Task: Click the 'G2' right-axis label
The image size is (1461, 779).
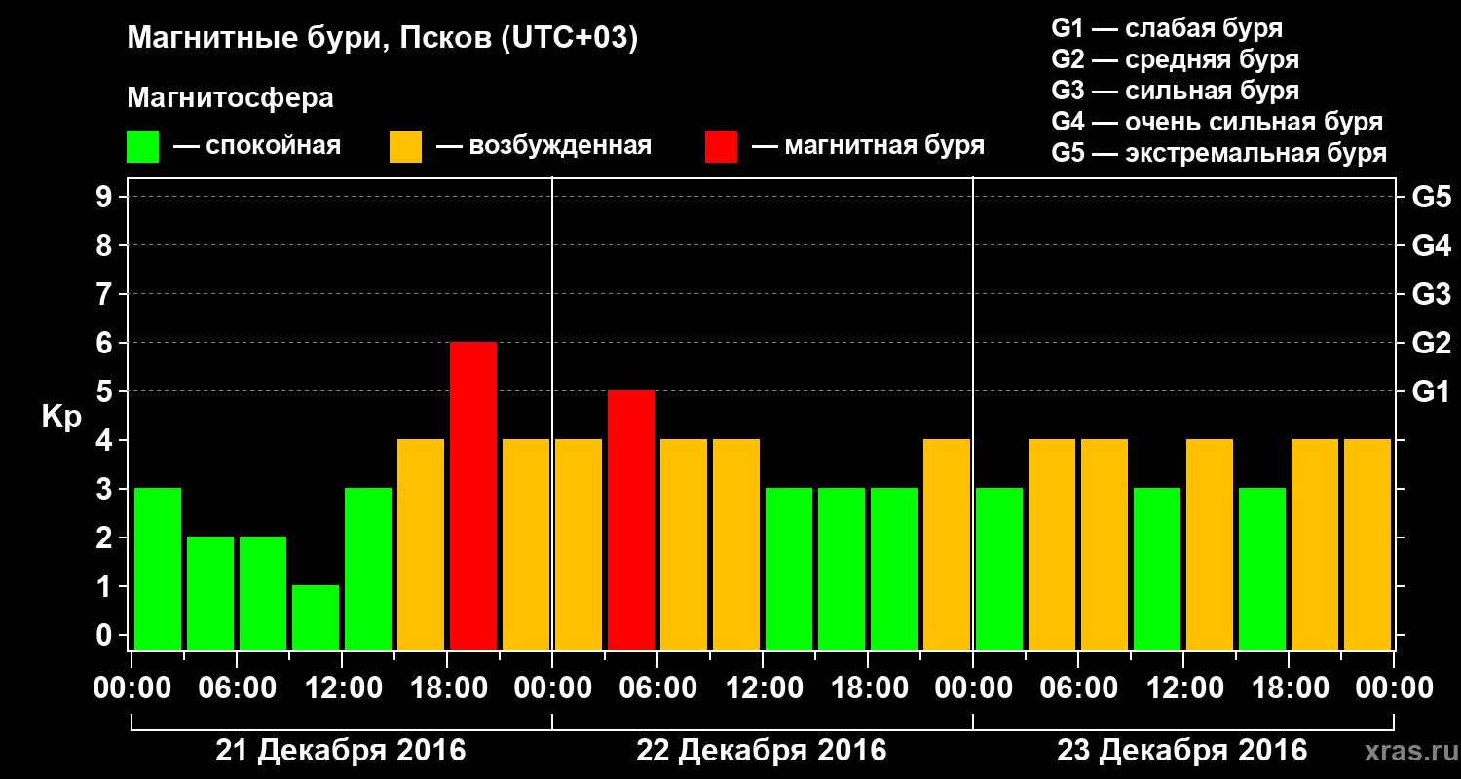Action: [x=1431, y=343]
